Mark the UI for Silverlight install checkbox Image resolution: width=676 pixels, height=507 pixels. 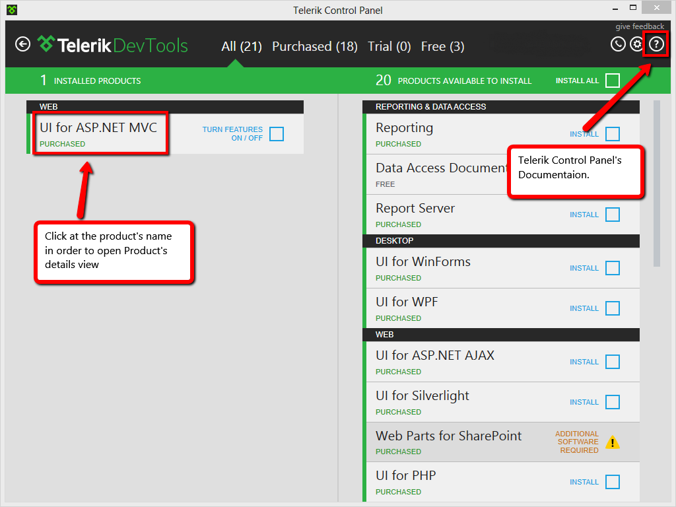pos(613,402)
